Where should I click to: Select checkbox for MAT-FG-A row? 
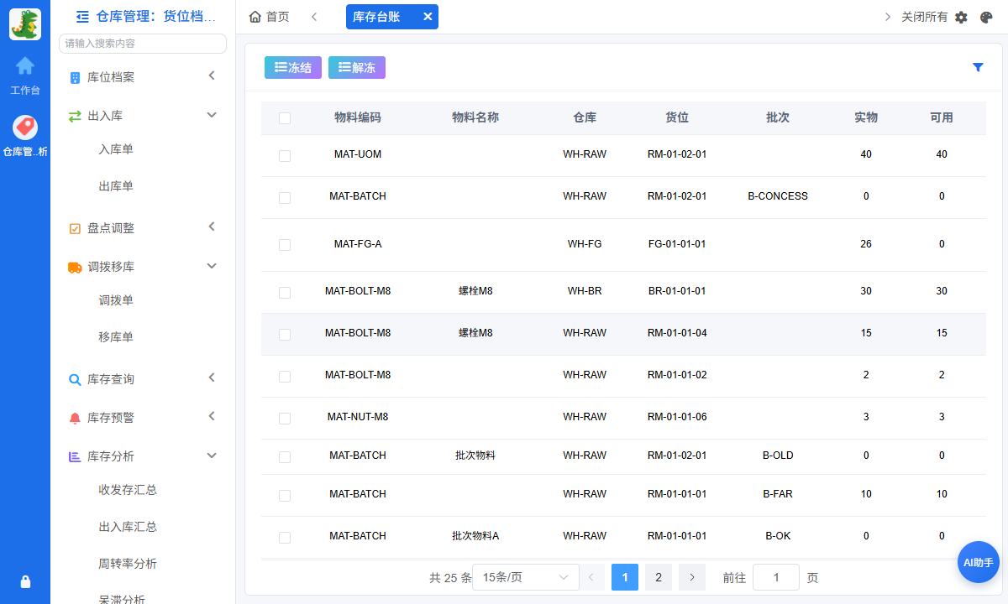285,245
